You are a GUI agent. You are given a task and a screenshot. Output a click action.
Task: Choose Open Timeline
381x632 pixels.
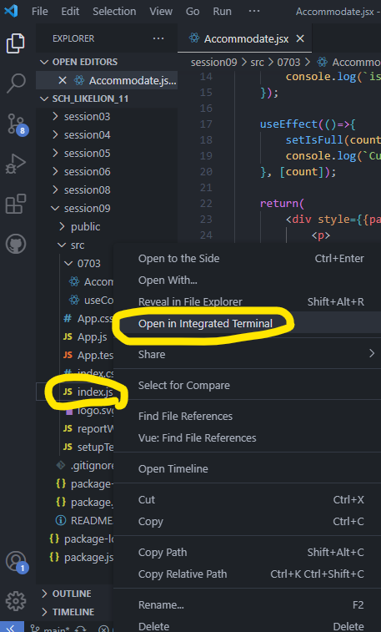click(x=248, y=468)
